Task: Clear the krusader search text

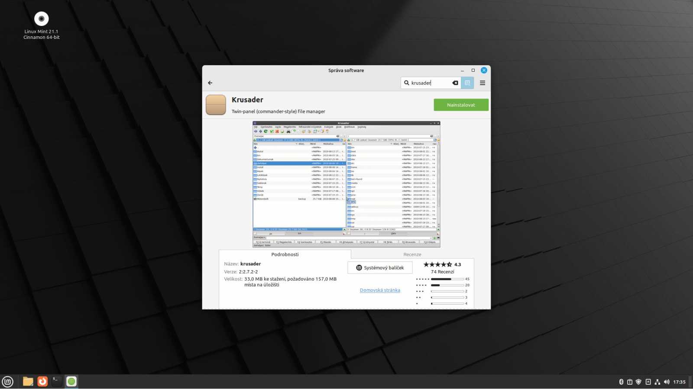Action: (x=455, y=83)
